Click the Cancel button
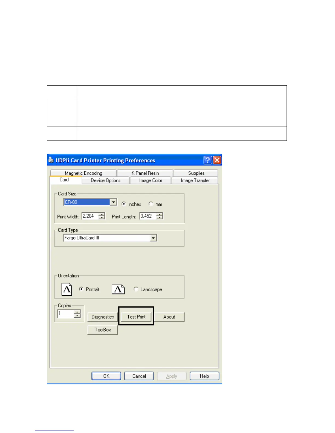This screenshot has width=335, height=433. pyautogui.click(x=139, y=376)
